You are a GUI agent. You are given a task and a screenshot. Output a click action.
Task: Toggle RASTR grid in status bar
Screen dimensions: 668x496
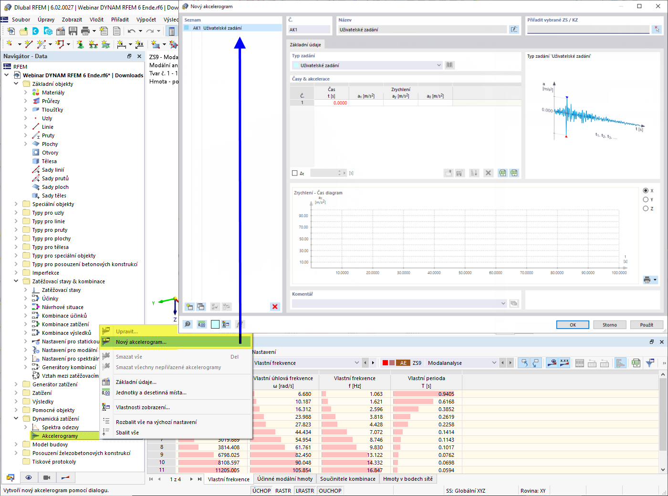tap(283, 491)
